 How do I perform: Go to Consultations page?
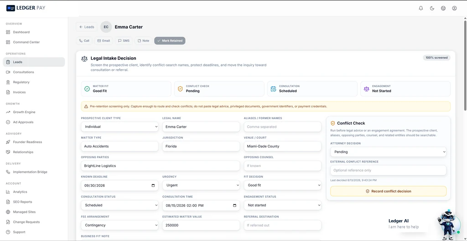pos(34,72)
